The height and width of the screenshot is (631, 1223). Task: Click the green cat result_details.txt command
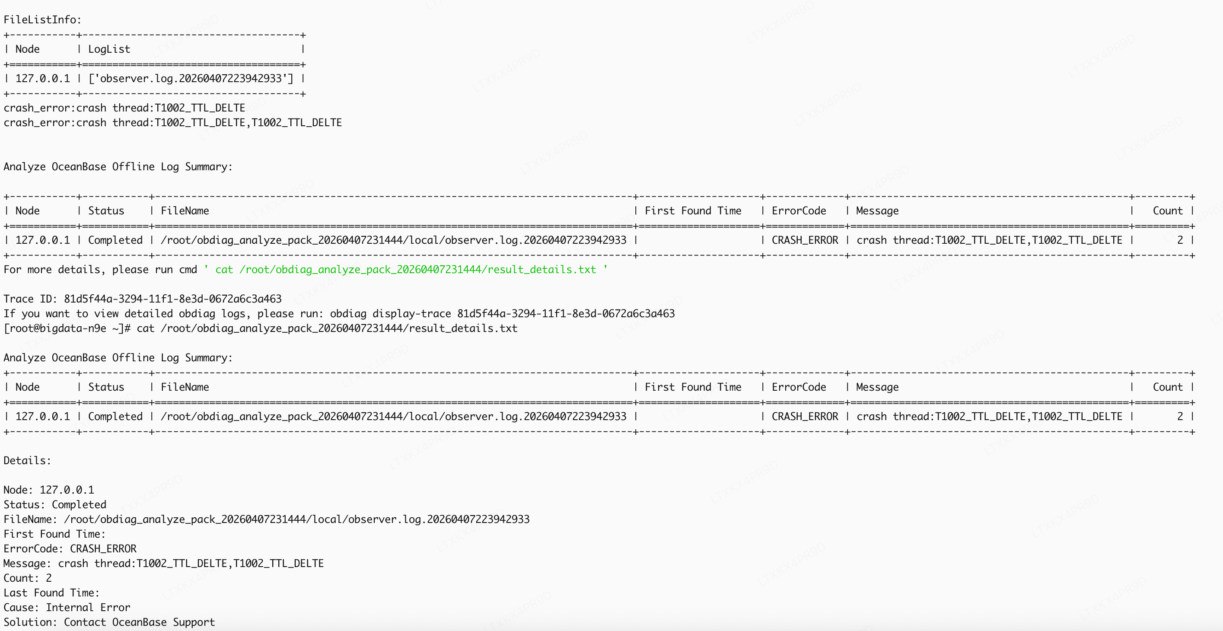[405, 270]
